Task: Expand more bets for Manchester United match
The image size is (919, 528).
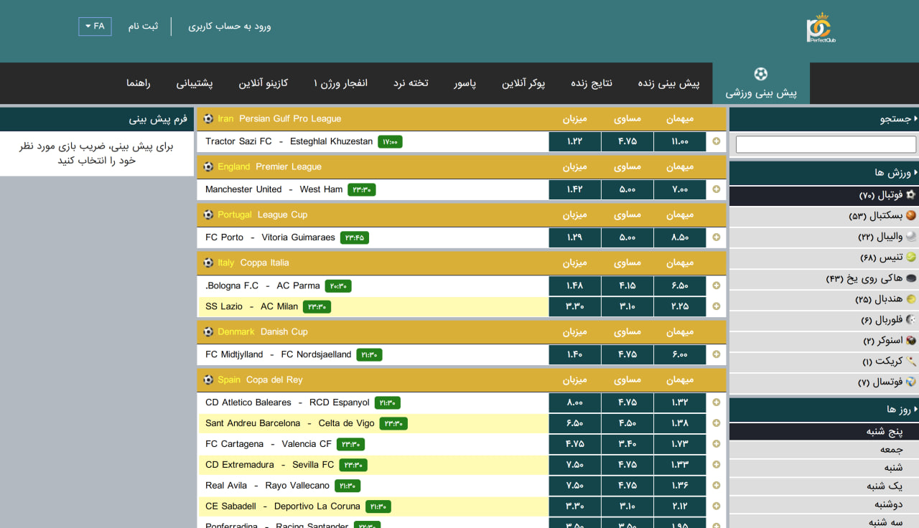Action: coord(716,189)
